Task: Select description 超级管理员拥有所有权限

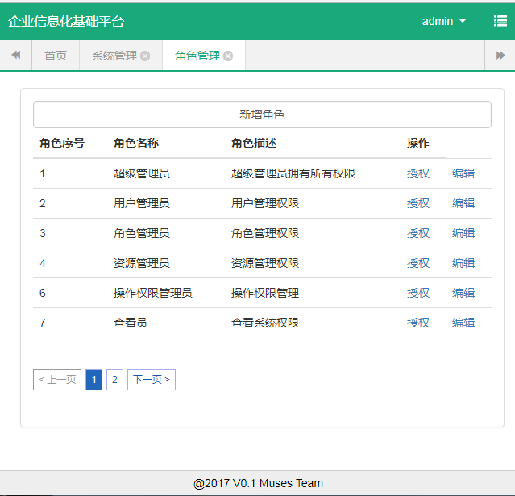Action: [x=293, y=173]
